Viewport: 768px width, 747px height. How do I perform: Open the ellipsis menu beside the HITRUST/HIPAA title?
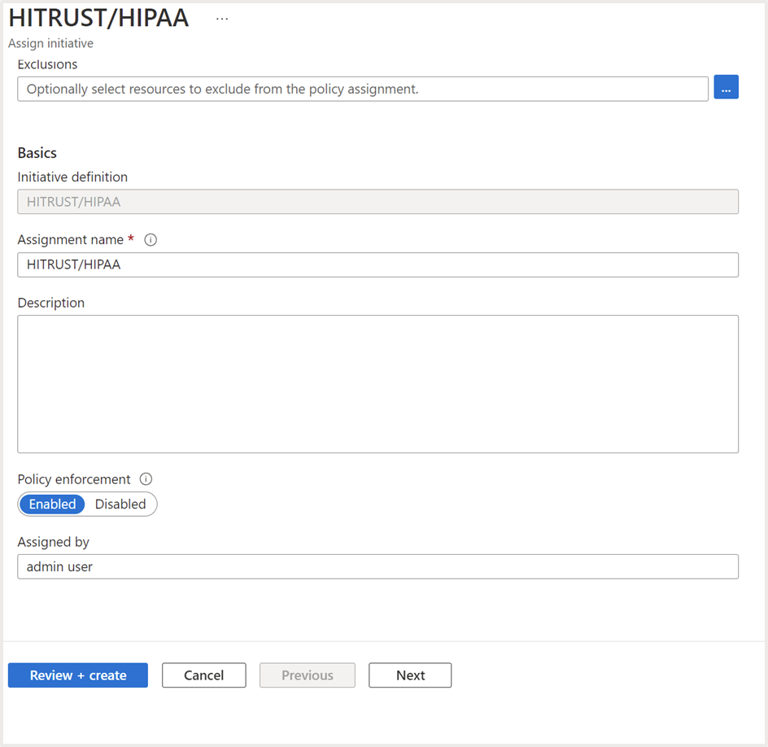tap(222, 19)
